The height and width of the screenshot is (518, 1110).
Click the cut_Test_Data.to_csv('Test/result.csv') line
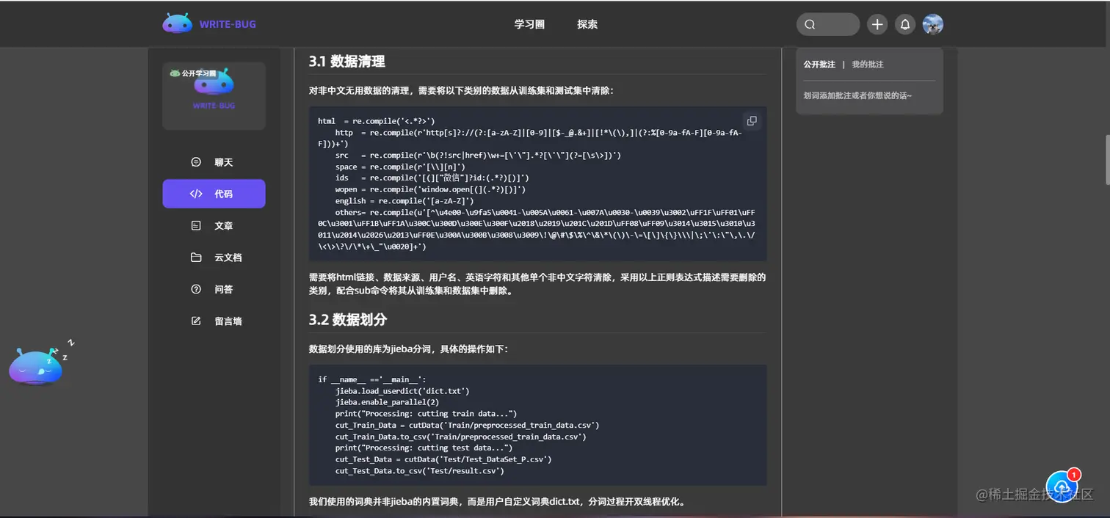[x=420, y=470]
